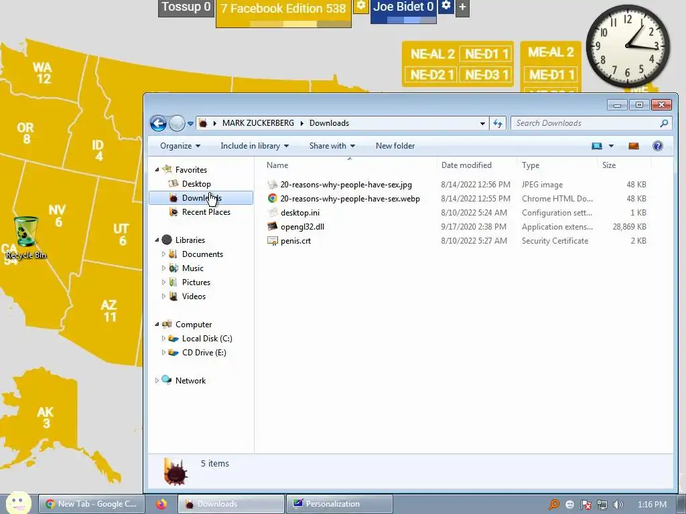The height and width of the screenshot is (514, 686).
Task: Select the .crt security certificate file icon
Action: point(272,241)
